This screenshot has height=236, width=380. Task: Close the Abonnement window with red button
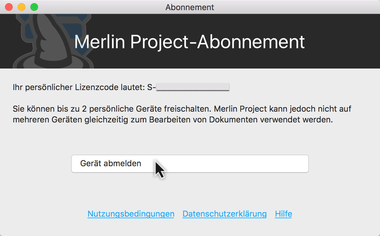click(x=9, y=7)
